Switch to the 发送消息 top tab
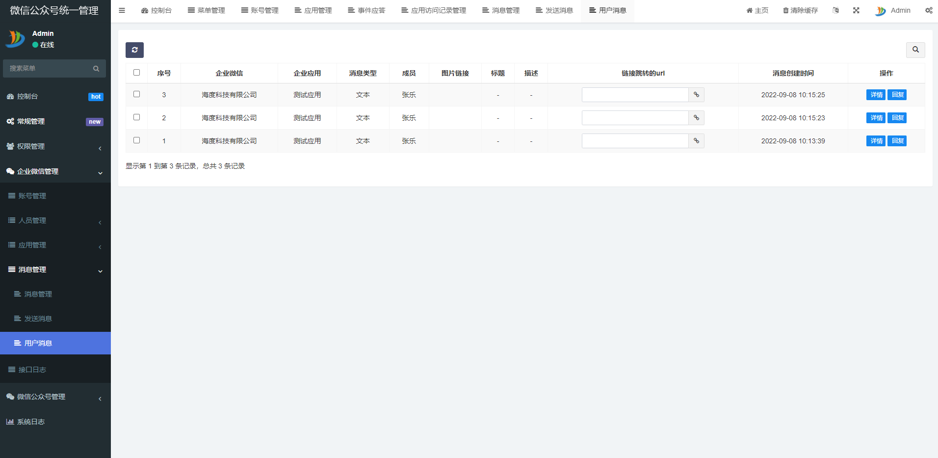The image size is (938, 458). [554, 10]
